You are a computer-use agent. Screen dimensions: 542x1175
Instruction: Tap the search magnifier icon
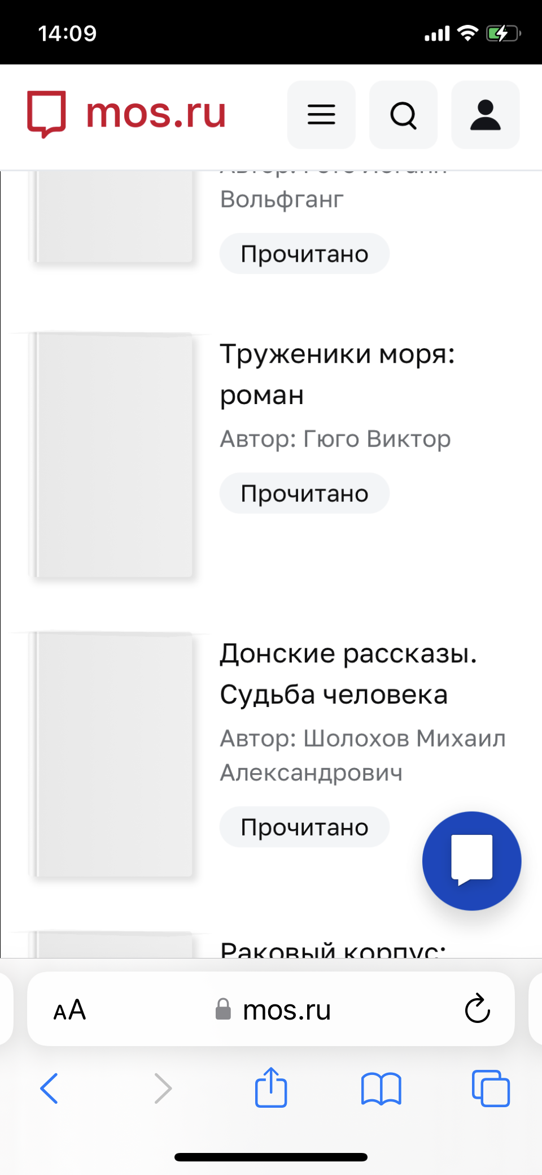pyautogui.click(x=403, y=115)
